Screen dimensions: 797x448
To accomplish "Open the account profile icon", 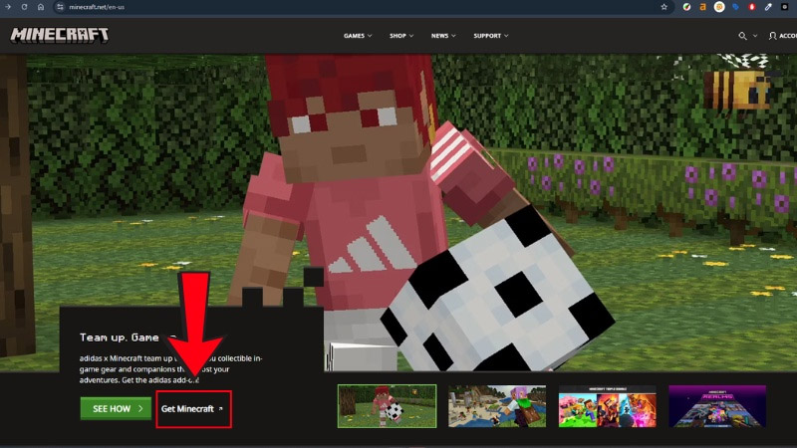I will point(773,36).
